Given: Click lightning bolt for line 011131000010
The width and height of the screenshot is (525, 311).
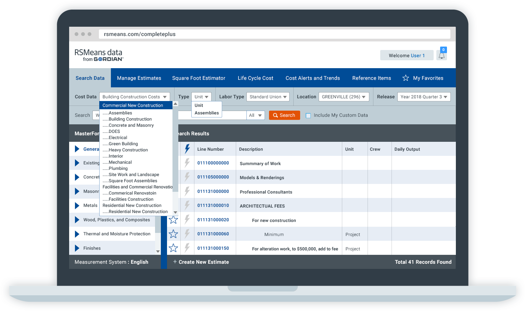Looking at the screenshot, I should click(x=187, y=205).
